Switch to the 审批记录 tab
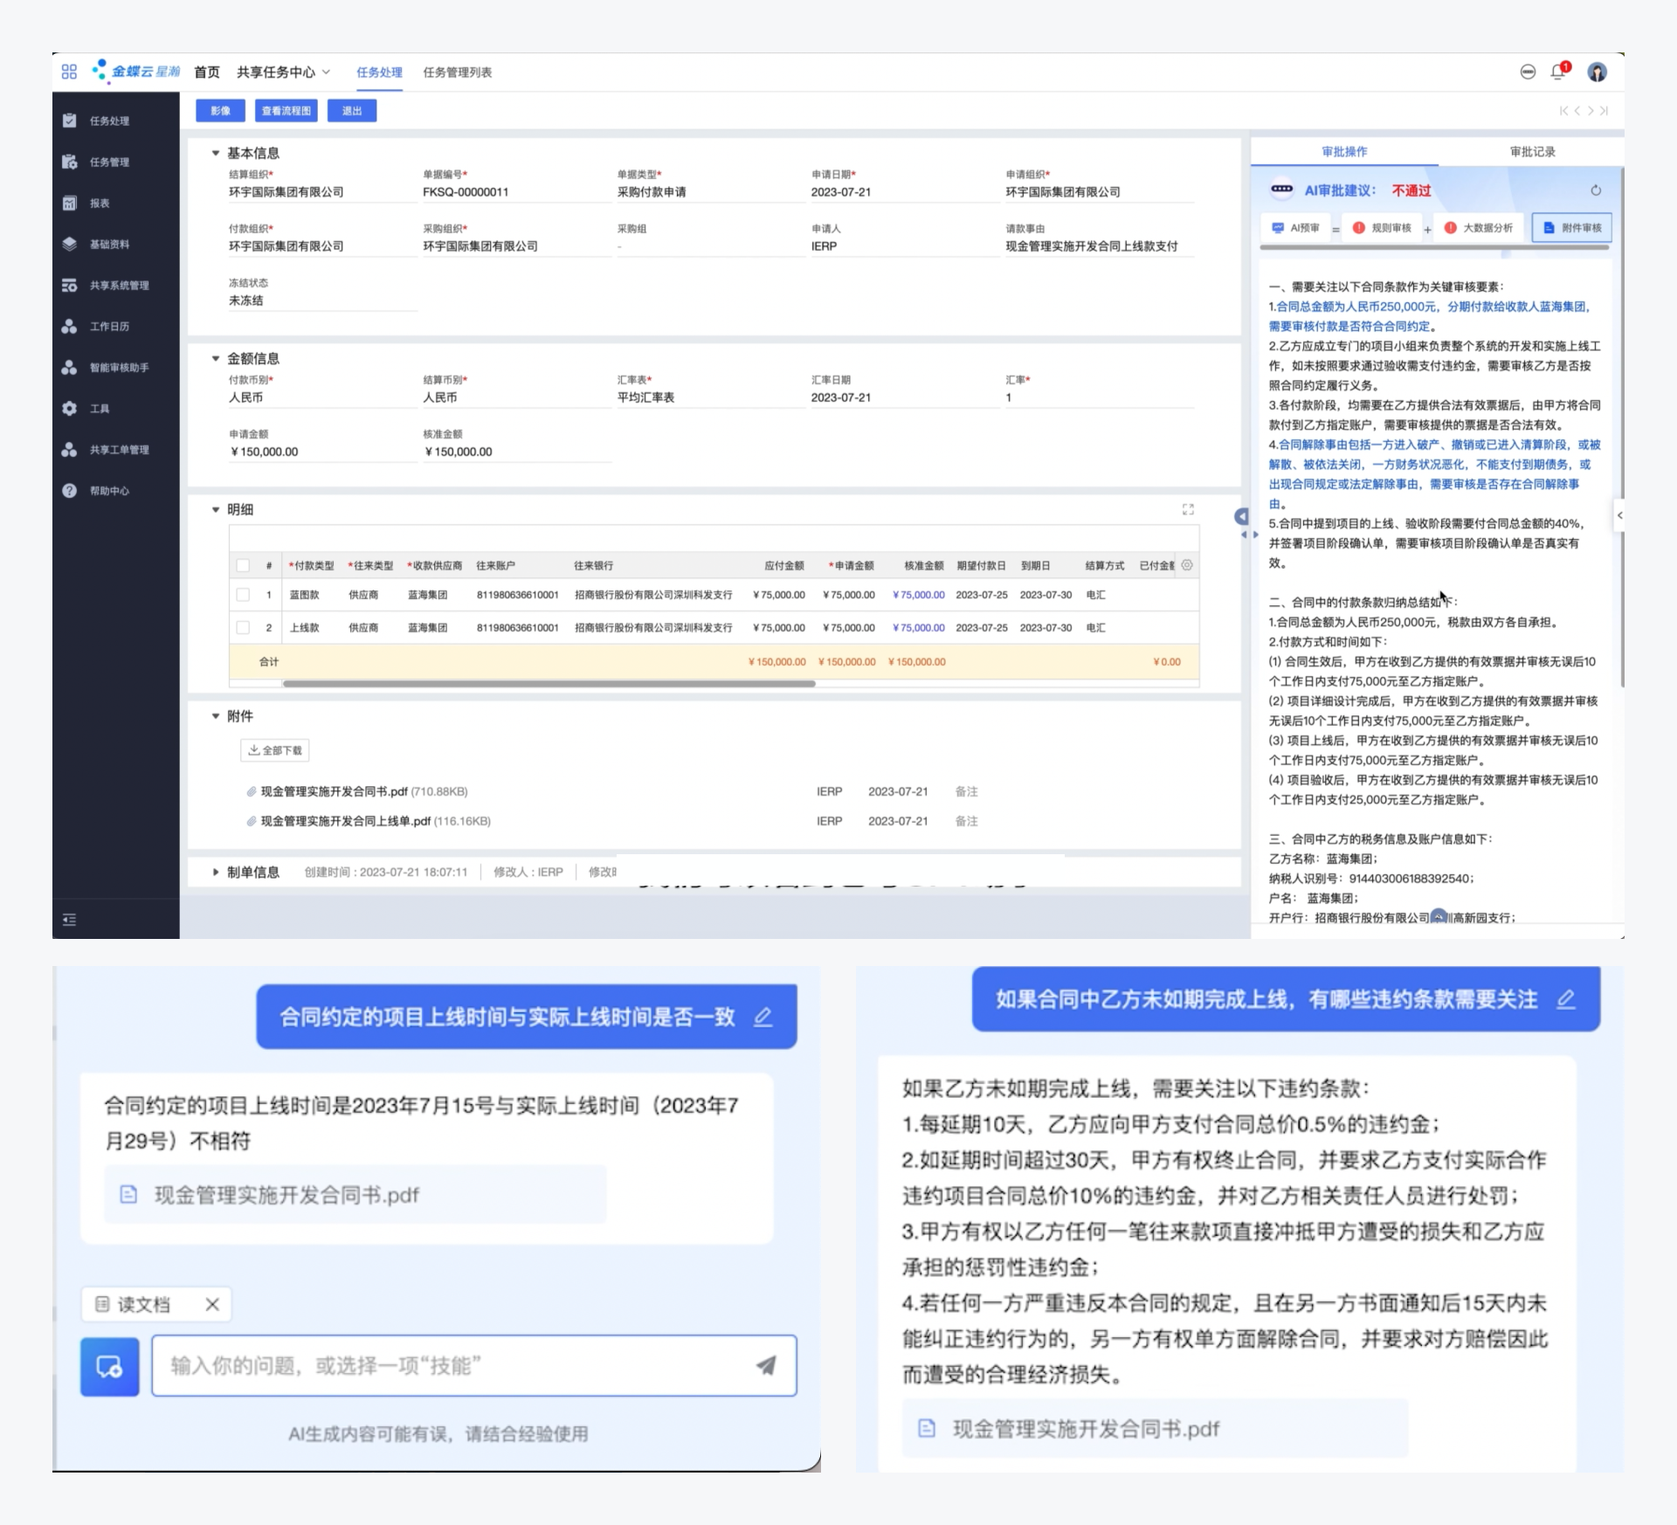The height and width of the screenshot is (1525, 1677). (1532, 151)
